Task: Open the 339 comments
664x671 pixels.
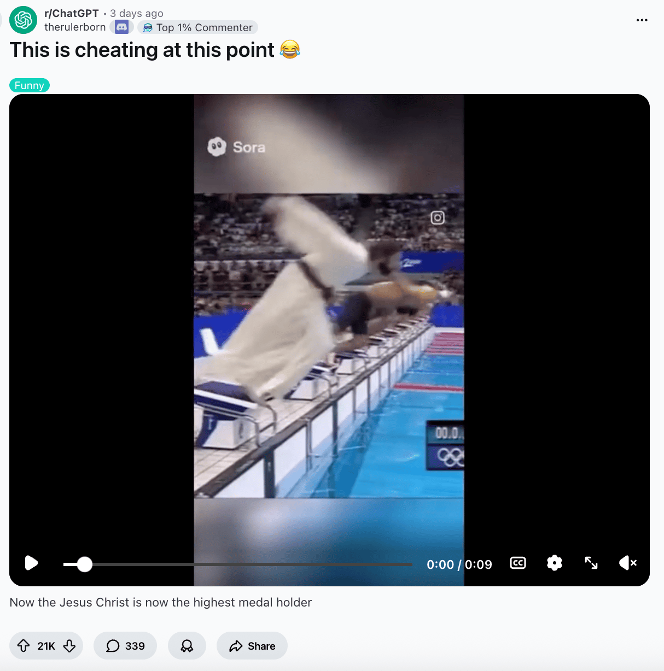Action: coord(125,646)
